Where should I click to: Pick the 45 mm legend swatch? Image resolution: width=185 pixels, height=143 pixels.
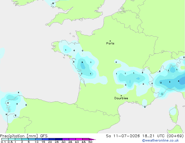86,139
